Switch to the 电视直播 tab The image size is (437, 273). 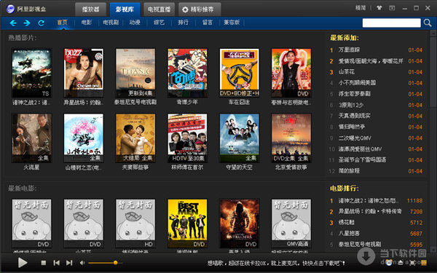(x=159, y=9)
